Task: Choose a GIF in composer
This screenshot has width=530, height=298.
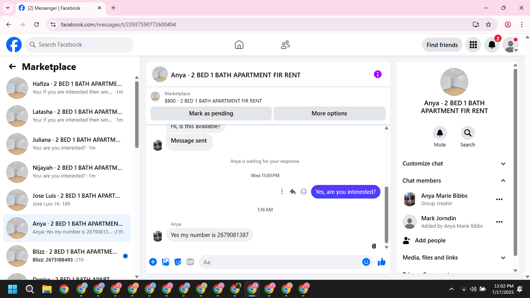Action: click(190, 262)
